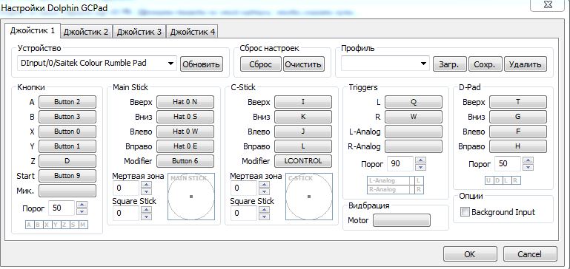The image size is (570, 269).
Task: Open the Профиль profile dropdown
Action: pos(385,64)
